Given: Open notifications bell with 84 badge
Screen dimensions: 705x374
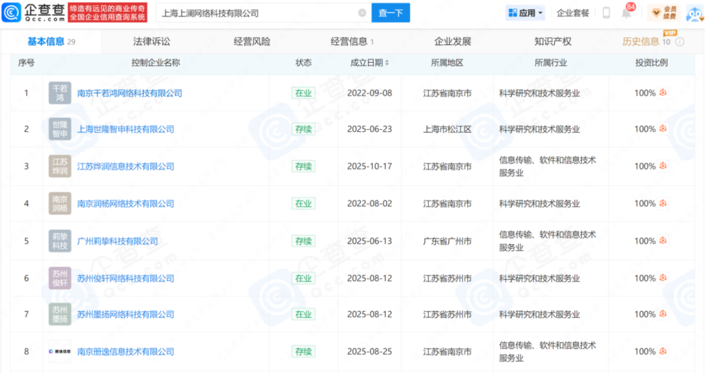Looking at the screenshot, I should click(626, 13).
